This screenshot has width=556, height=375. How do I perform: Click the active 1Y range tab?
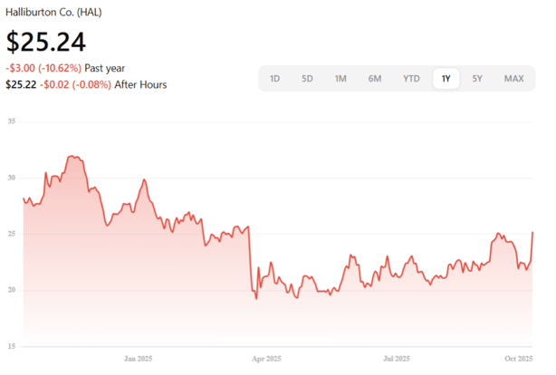pyautogui.click(x=446, y=79)
